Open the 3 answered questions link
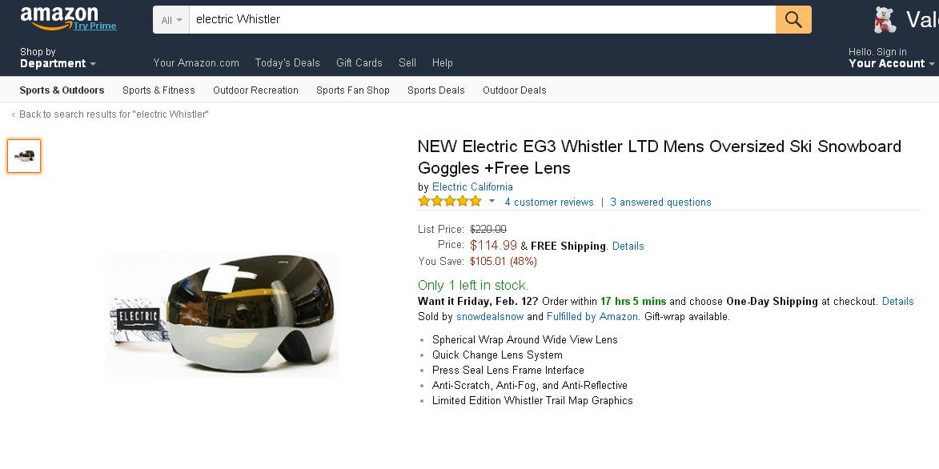Viewport: 939px width, 469px height. pos(660,202)
